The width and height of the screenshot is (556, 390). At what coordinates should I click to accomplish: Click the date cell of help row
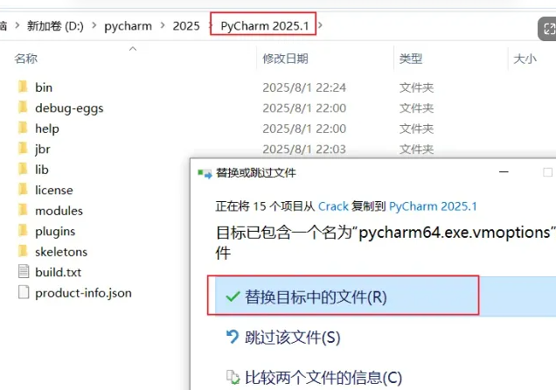coord(304,129)
